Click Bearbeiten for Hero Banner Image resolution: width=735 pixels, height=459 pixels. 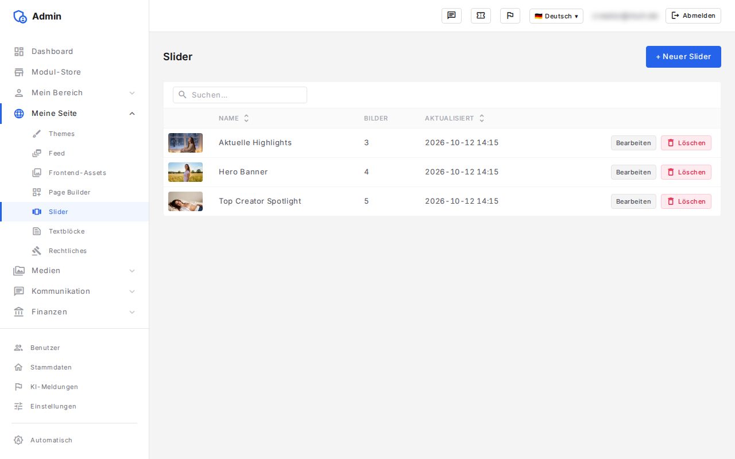click(x=633, y=172)
